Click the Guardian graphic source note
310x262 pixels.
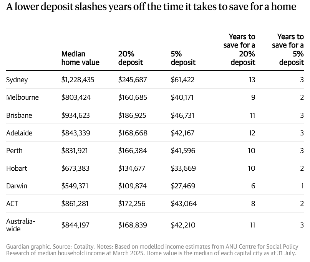click(152, 250)
